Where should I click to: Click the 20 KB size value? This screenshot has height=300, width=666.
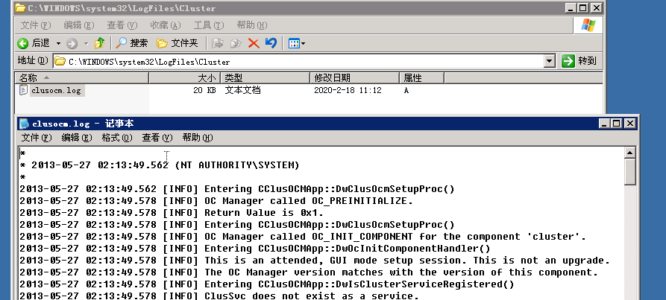205,90
